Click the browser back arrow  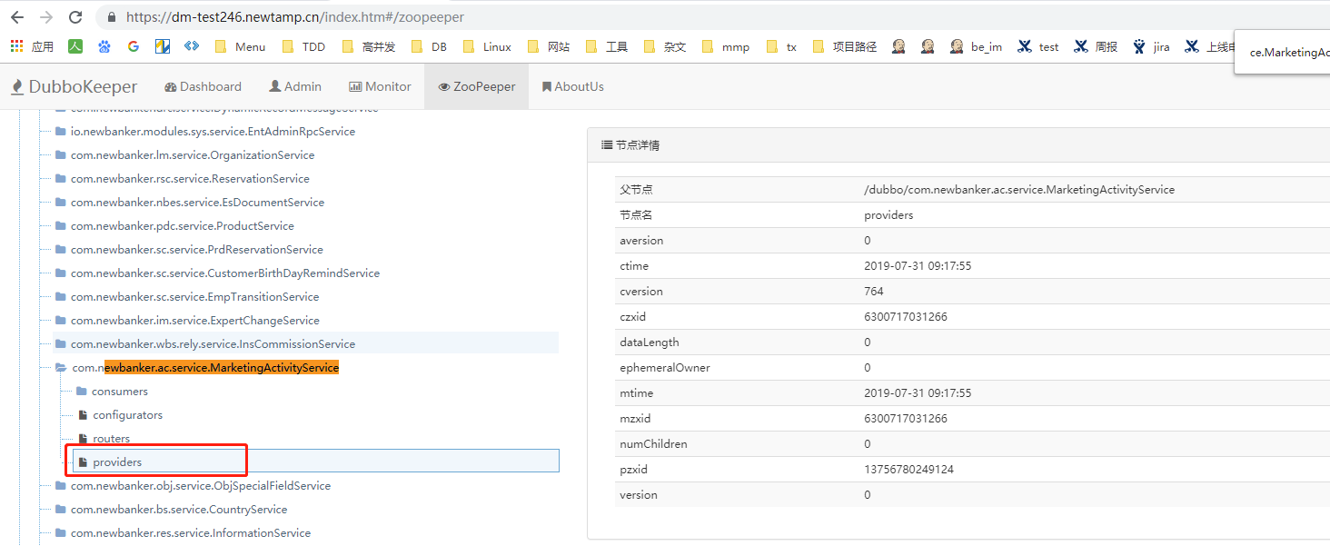(18, 17)
